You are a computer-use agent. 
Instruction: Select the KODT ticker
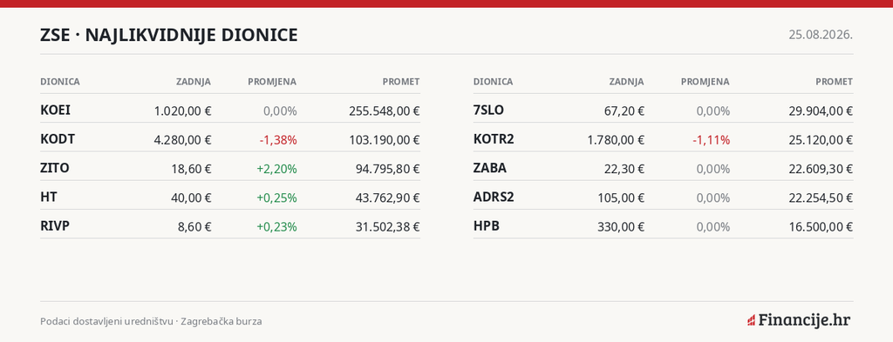point(58,139)
